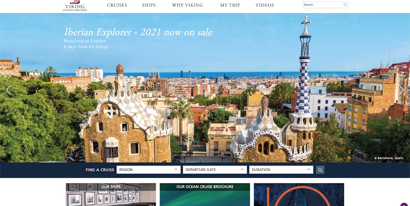The width and height of the screenshot is (410, 206).
Task: Click the Viking Ocean Cruises logo
Action: [x=75, y=6]
